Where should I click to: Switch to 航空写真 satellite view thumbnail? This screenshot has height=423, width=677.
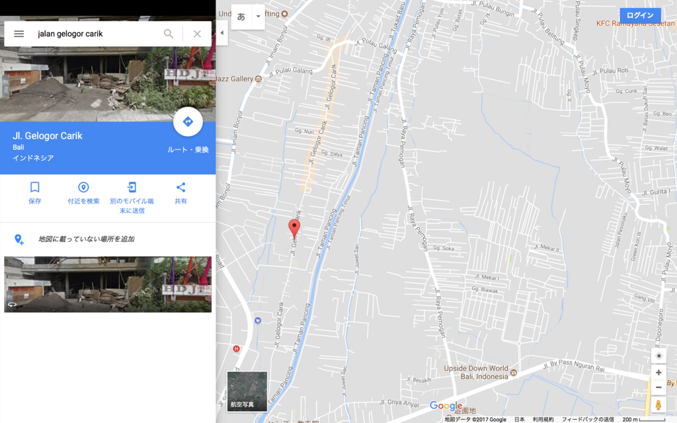tap(247, 391)
